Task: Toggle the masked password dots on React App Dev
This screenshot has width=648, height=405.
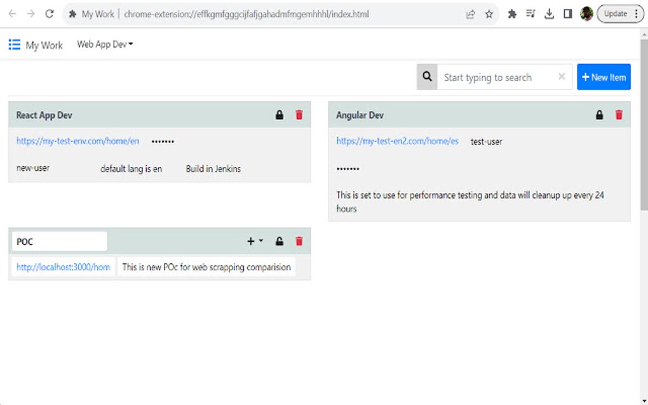Action: pos(162,141)
